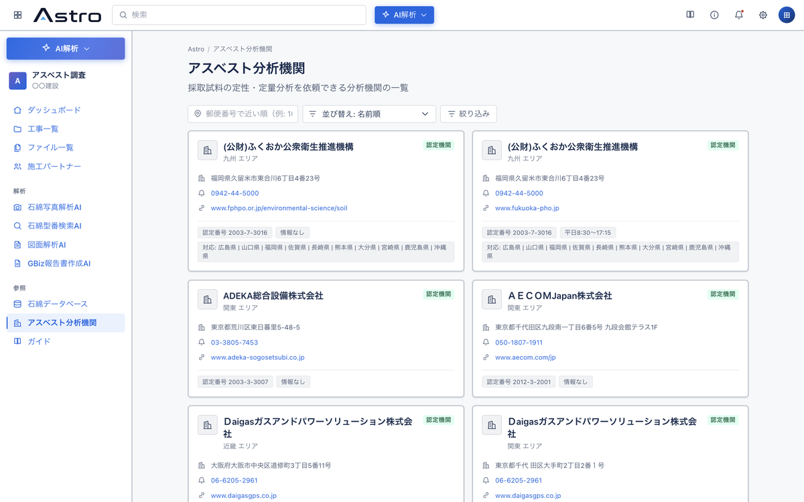The image size is (804, 502).
Task: Open the book/docs icon in the top bar
Action: [690, 15]
